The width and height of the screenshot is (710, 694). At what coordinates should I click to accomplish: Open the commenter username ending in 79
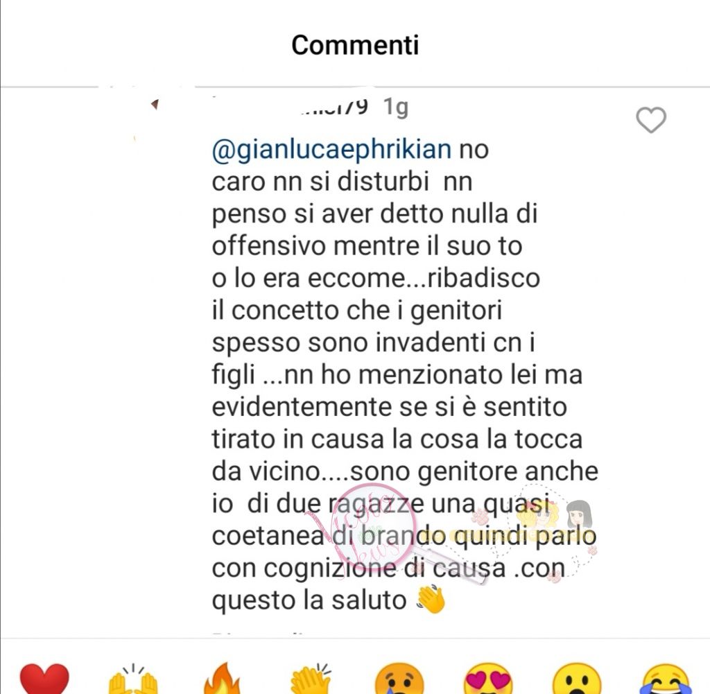coord(334,107)
